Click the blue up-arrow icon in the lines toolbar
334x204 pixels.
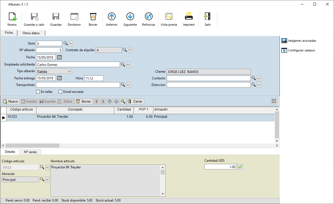pos(110,101)
